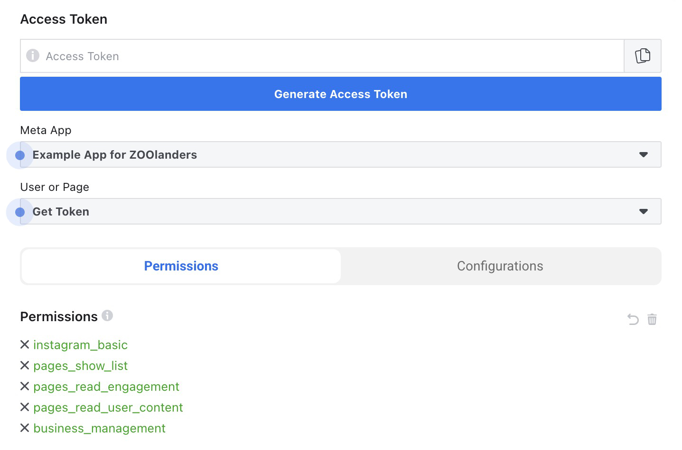Select the pages_read_engagement permission text
Viewport: 682px width, 450px height.
click(x=106, y=387)
